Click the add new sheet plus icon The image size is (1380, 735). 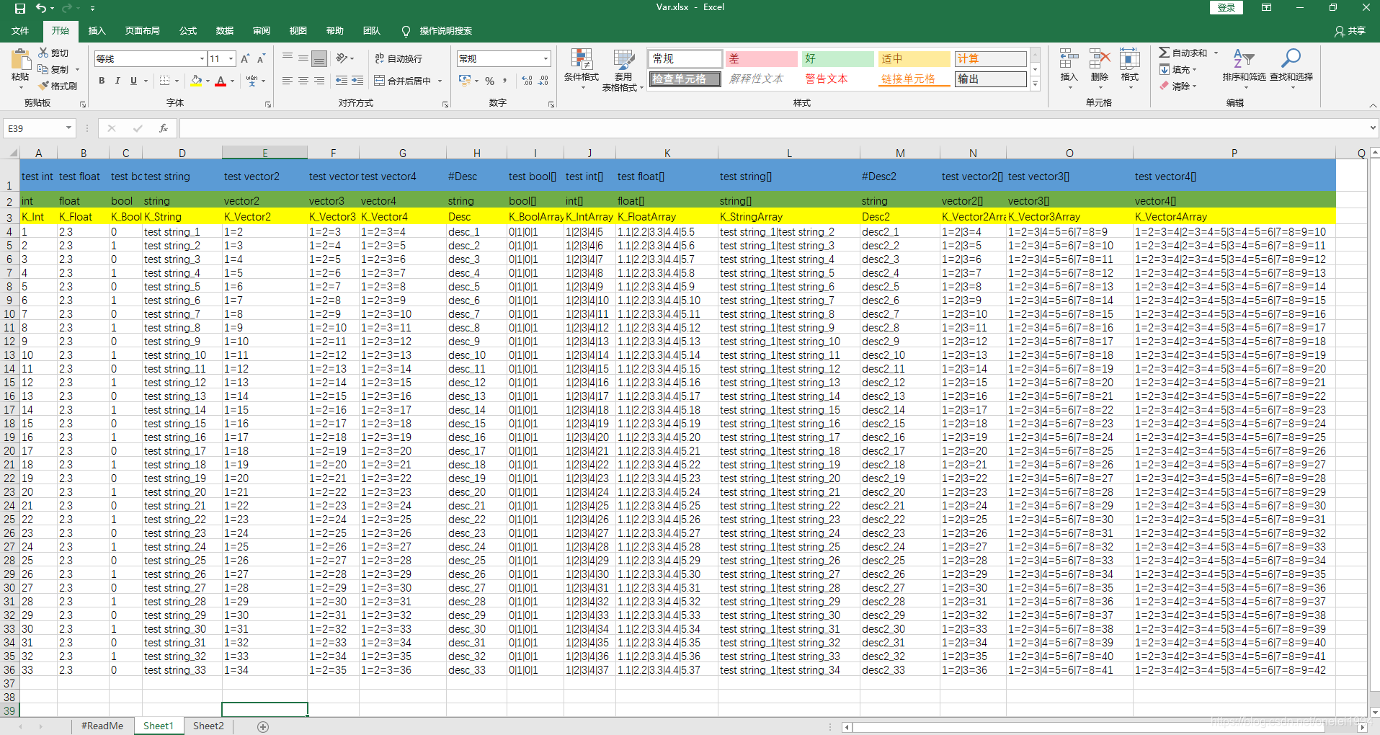[263, 726]
